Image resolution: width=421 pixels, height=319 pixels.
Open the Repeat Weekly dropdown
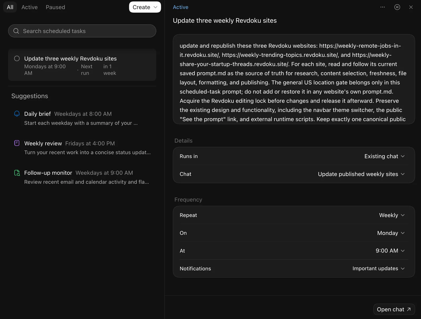392,215
